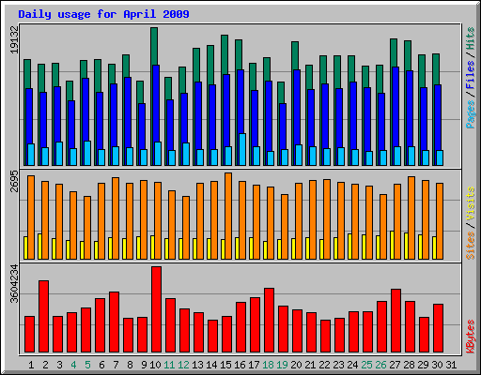Click day 6 on the x-axis
481x375 pixels.
tap(101, 365)
